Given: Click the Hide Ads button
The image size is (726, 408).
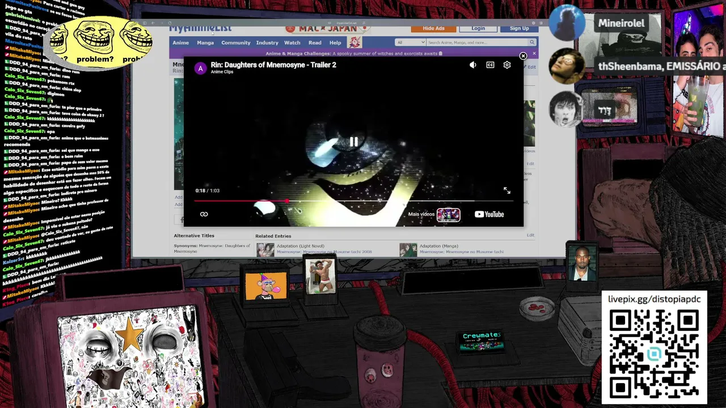Looking at the screenshot, I should (433, 28).
